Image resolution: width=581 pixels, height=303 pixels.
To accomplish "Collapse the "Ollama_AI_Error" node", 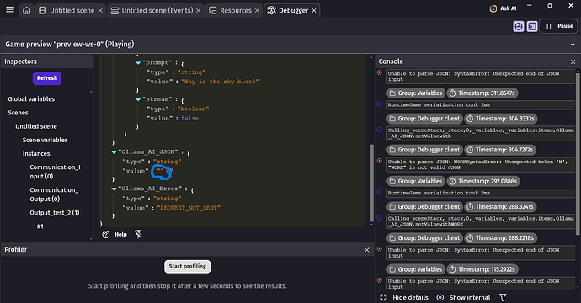I will [x=115, y=189].
